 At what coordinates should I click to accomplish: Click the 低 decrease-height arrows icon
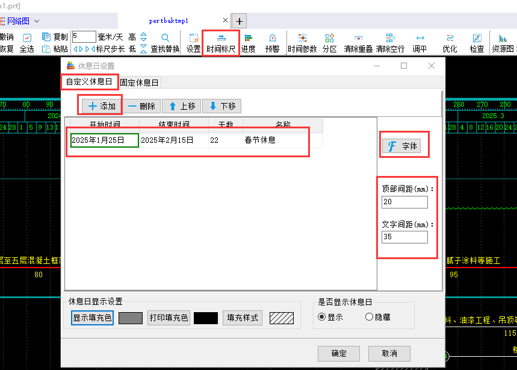(x=143, y=49)
